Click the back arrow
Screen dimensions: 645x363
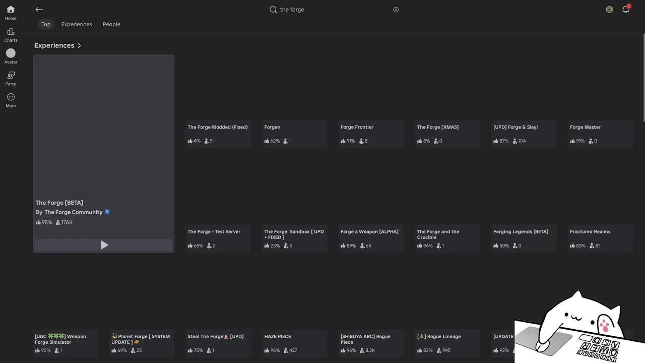[x=39, y=10]
